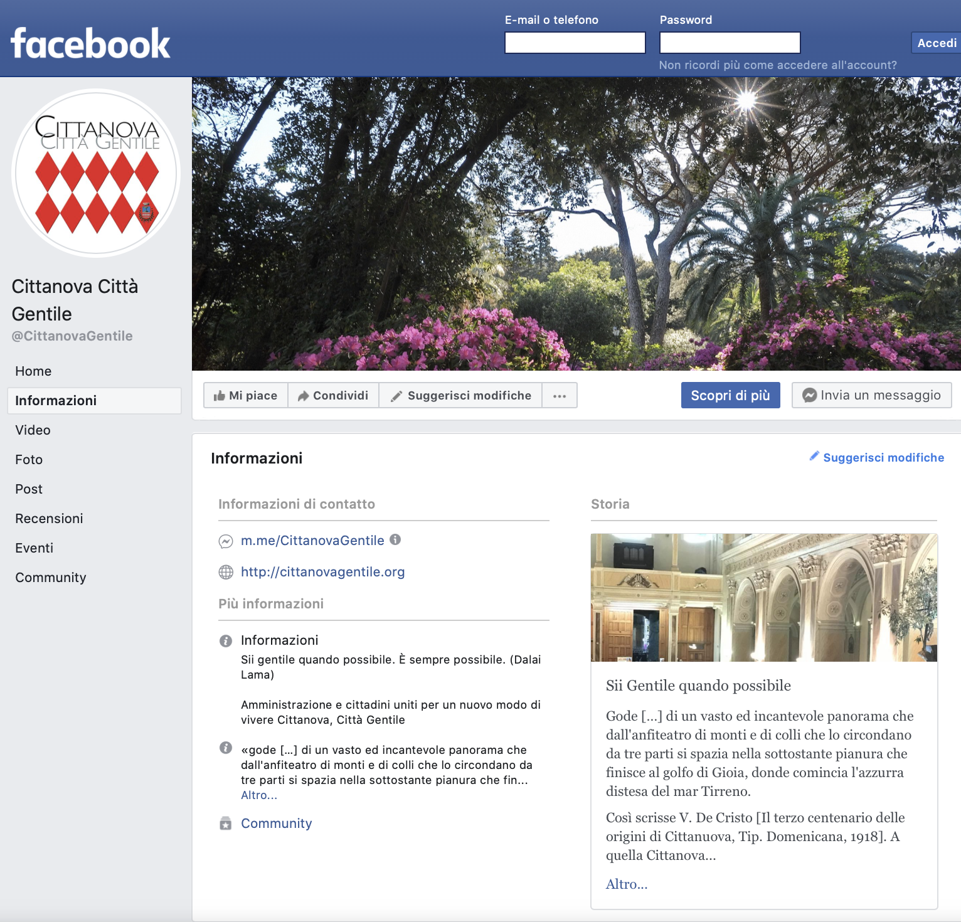Image resolution: width=961 pixels, height=922 pixels.
Task: Click the Storia heading
Action: pos(610,504)
